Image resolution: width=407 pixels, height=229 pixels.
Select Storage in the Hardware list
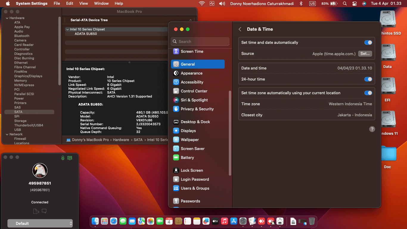coord(20,121)
